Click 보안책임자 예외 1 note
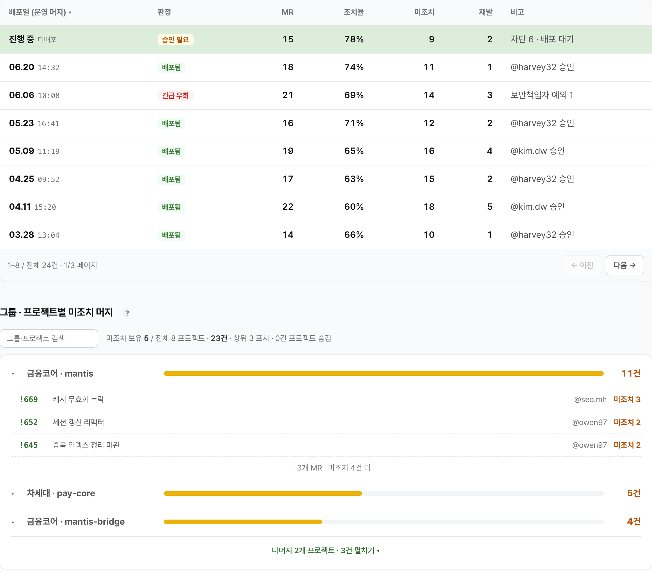 [x=542, y=95]
